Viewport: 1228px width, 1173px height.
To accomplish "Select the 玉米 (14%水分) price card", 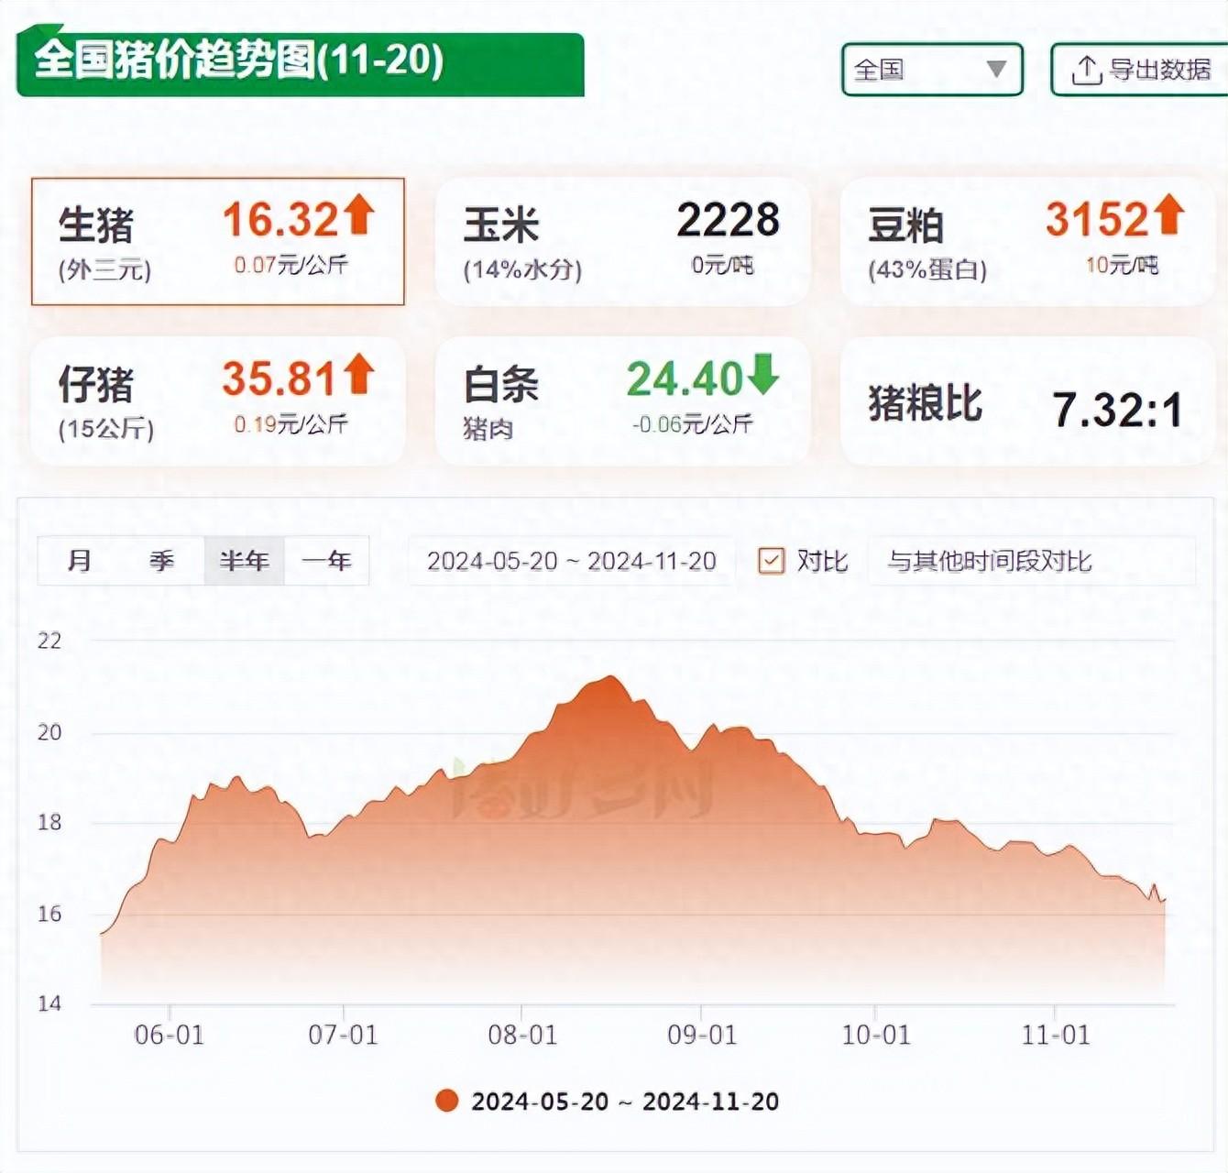I will click(x=623, y=241).
